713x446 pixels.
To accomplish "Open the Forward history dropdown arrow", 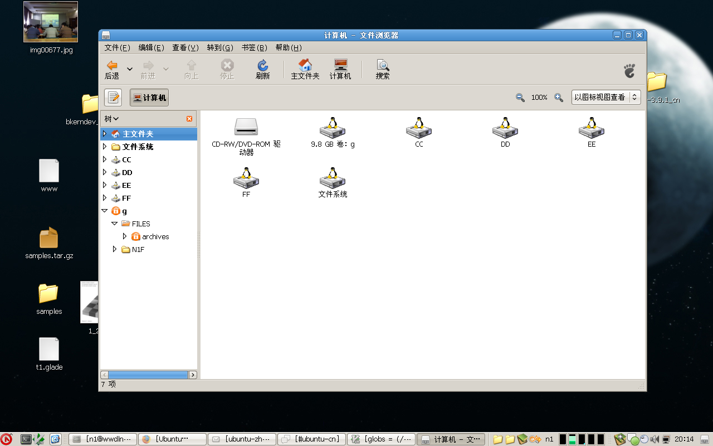I will click(165, 69).
